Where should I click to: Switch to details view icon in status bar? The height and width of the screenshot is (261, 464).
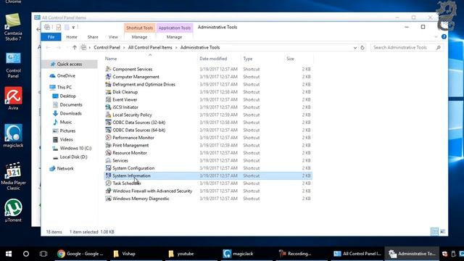434,232
